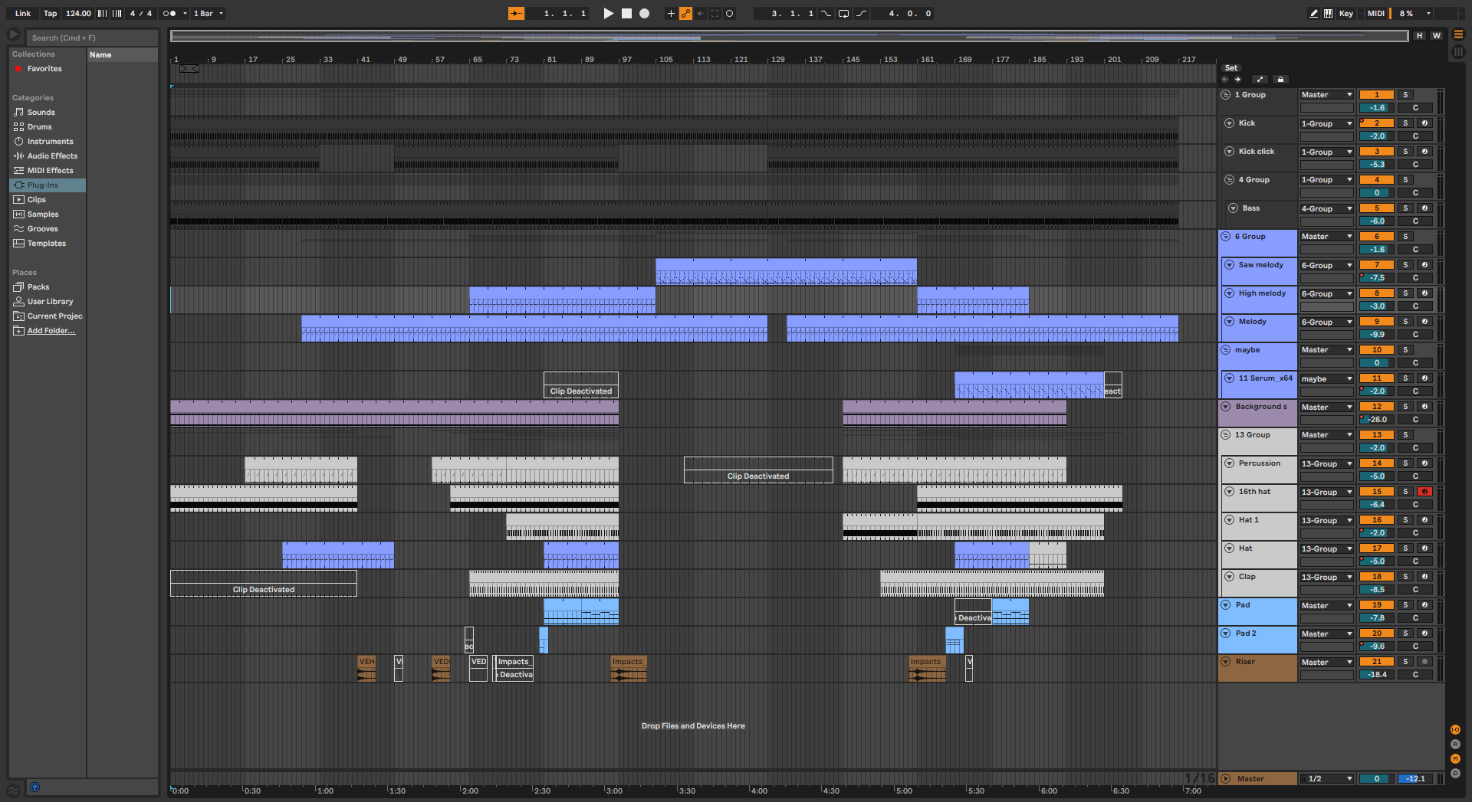Switch to Session view selector icon

pos(1458,52)
